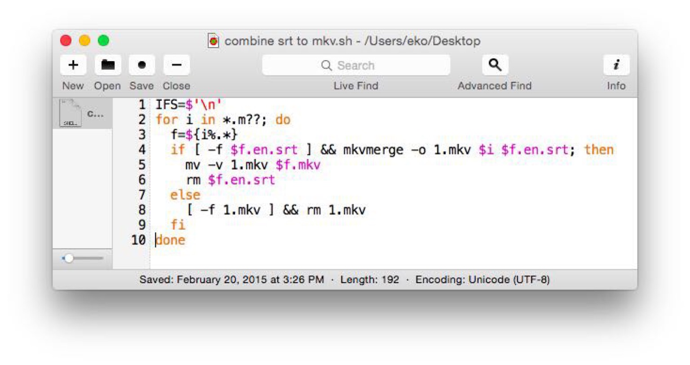Click the "do" keyword on line 2
Viewport: 690px width, 365px height.
click(283, 120)
